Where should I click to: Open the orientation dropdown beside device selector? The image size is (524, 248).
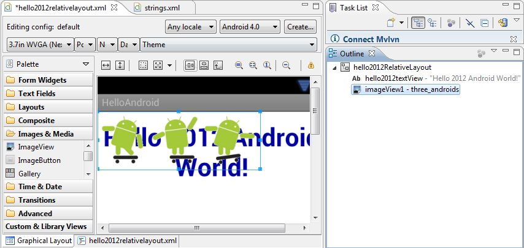(x=85, y=45)
